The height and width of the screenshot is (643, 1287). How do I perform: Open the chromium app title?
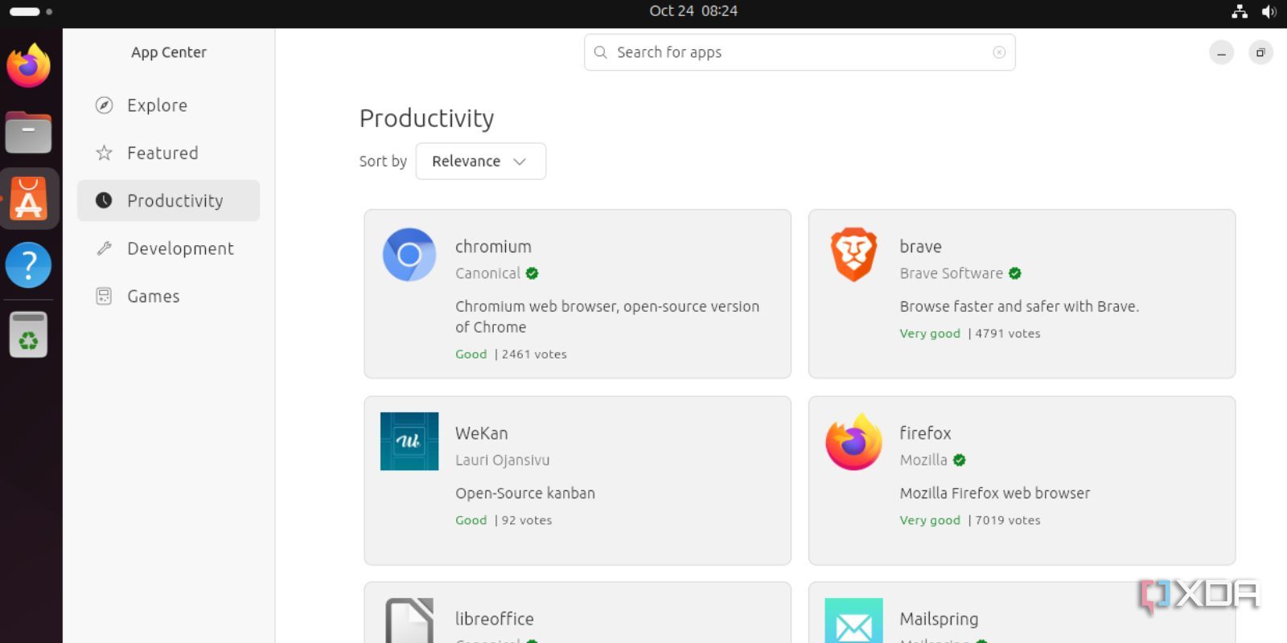click(493, 247)
